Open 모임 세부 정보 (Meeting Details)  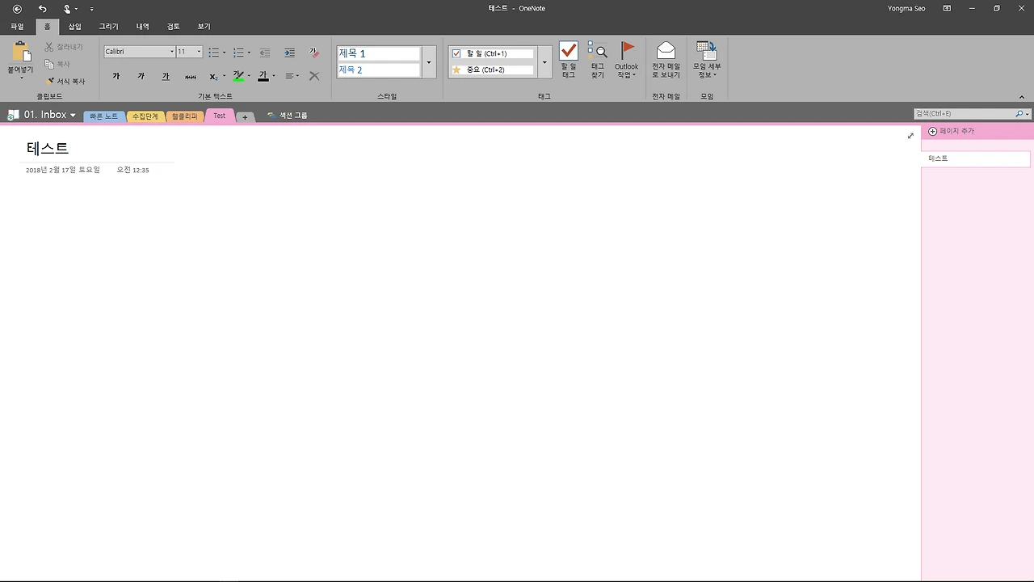coord(707,60)
